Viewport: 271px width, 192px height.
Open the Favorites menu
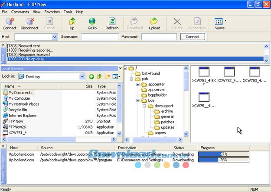tap(52, 12)
